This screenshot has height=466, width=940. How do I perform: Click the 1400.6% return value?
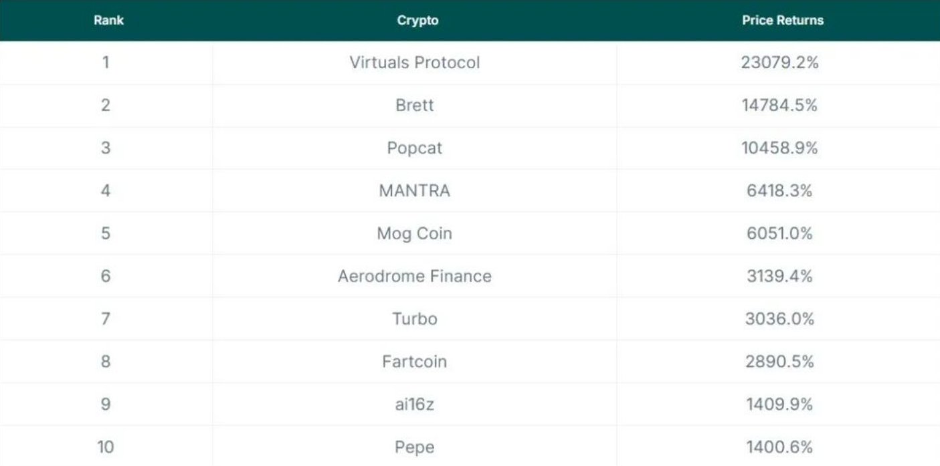pos(779,447)
